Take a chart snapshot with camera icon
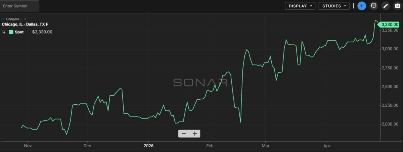This screenshot has width=403, height=152. tap(397, 6)
